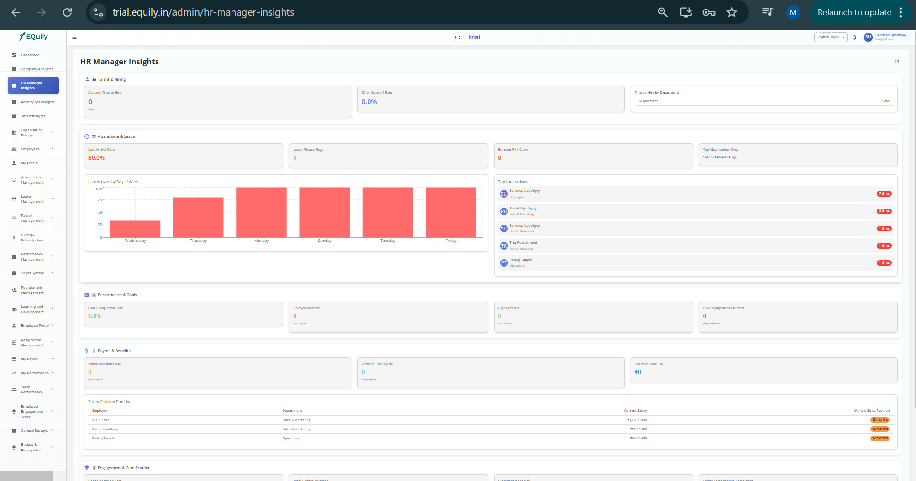Open Recruitment Management from the sidebar
This screenshot has width=916, height=481.
click(32, 290)
